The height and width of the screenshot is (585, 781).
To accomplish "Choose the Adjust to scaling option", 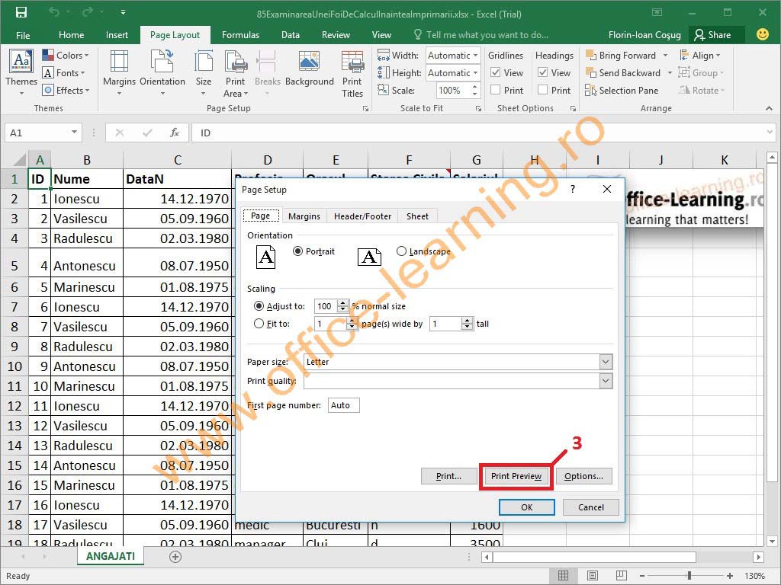I will click(x=259, y=306).
